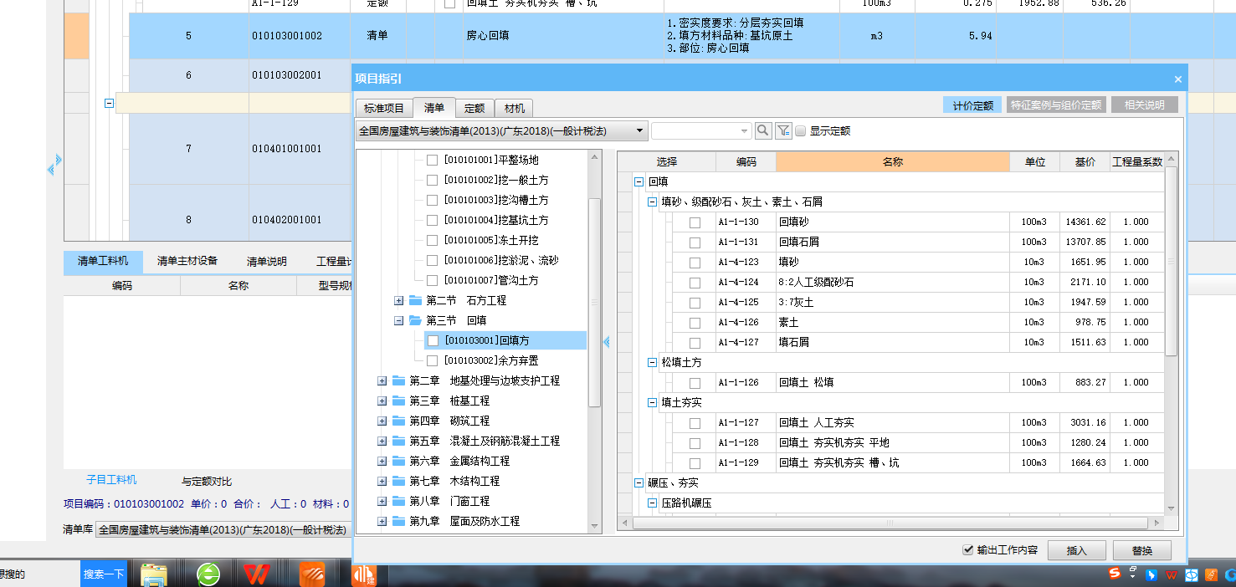
Task: Expand the 第二章 地基处理与边坡支护工程 node
Action: pos(382,380)
